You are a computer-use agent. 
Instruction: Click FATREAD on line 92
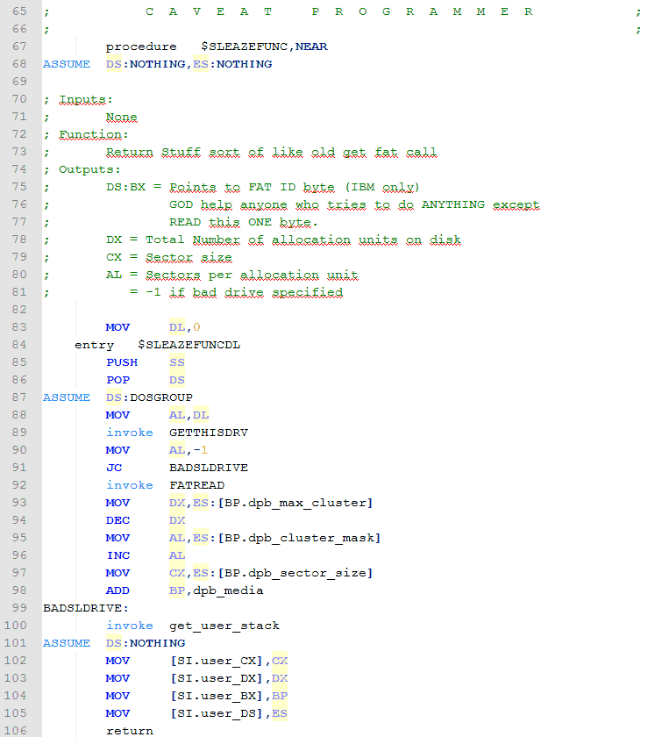[x=196, y=485]
